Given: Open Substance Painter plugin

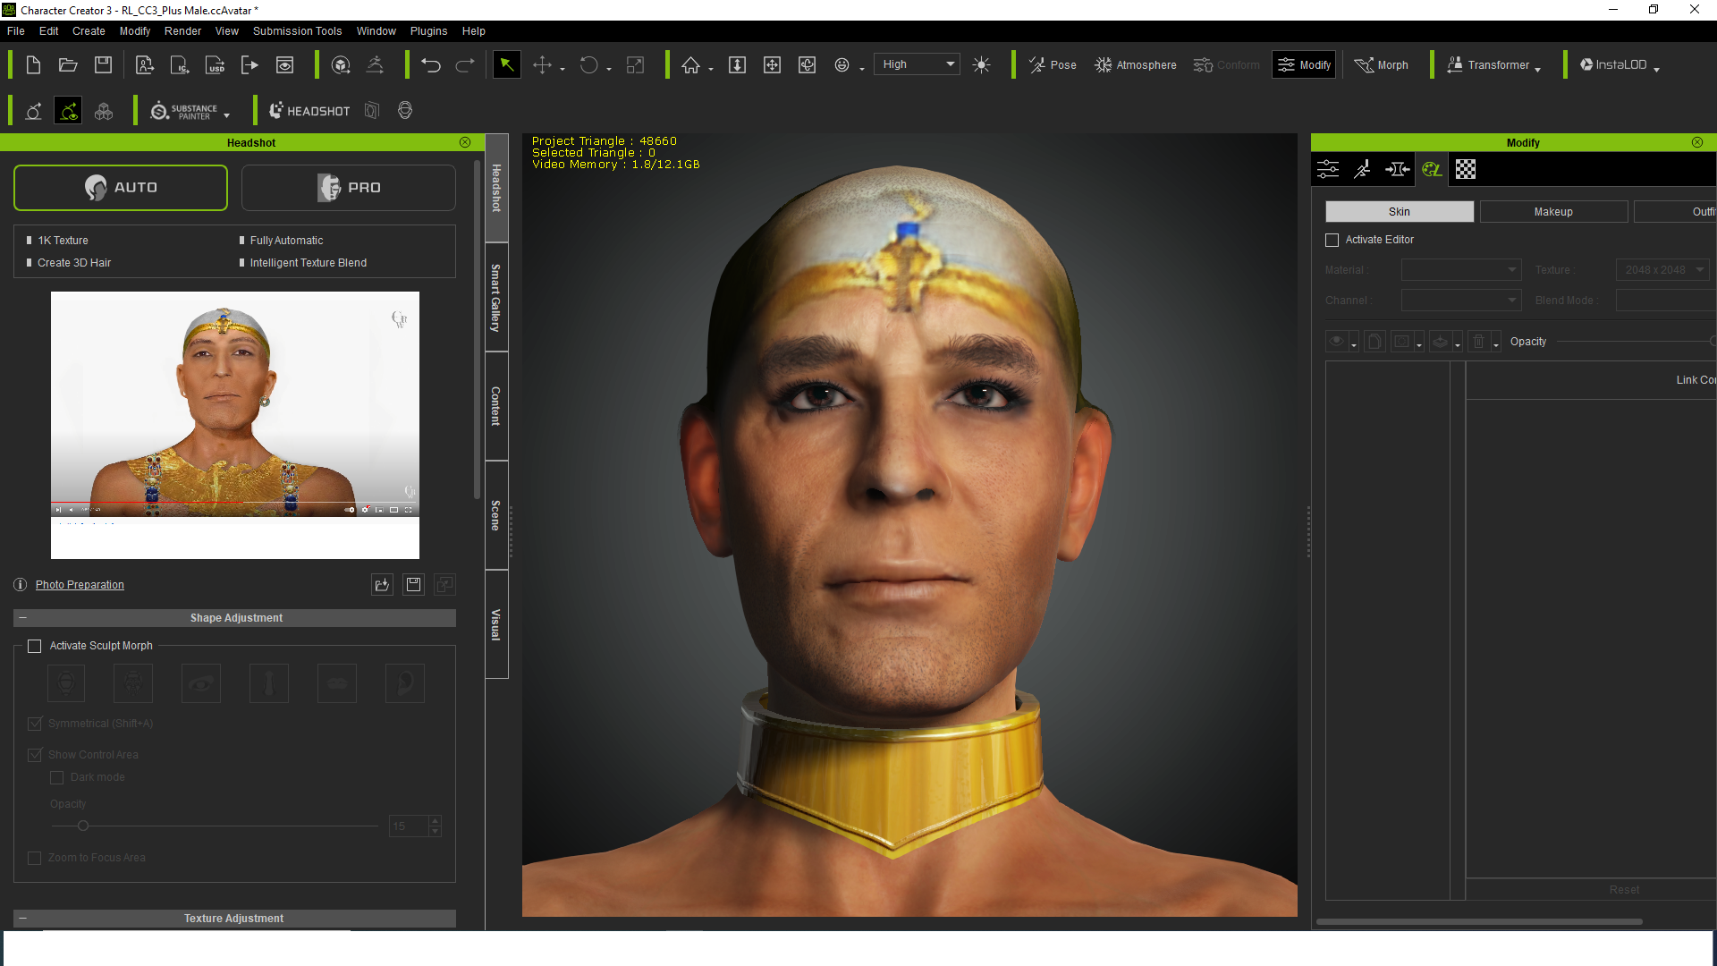Looking at the screenshot, I should tap(184, 111).
